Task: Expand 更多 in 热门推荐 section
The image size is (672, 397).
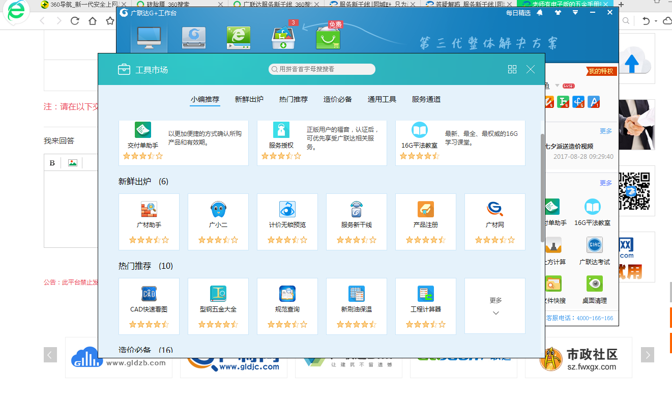Action: point(495,306)
